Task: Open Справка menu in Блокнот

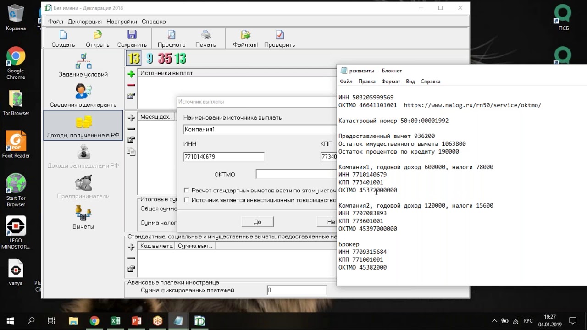Action: click(x=431, y=82)
